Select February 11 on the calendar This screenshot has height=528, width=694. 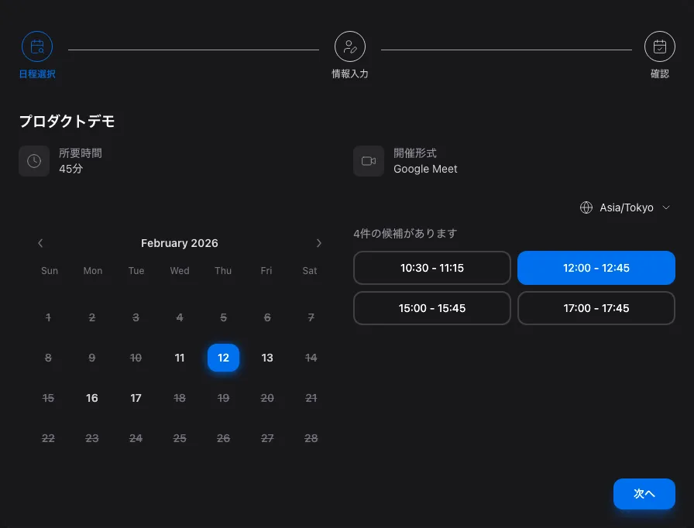click(x=180, y=358)
